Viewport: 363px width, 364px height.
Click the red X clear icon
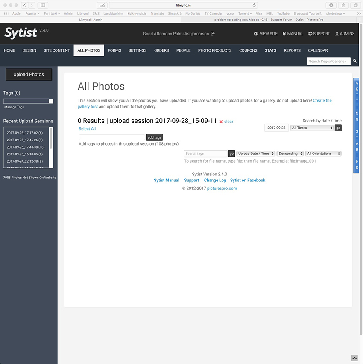click(221, 122)
